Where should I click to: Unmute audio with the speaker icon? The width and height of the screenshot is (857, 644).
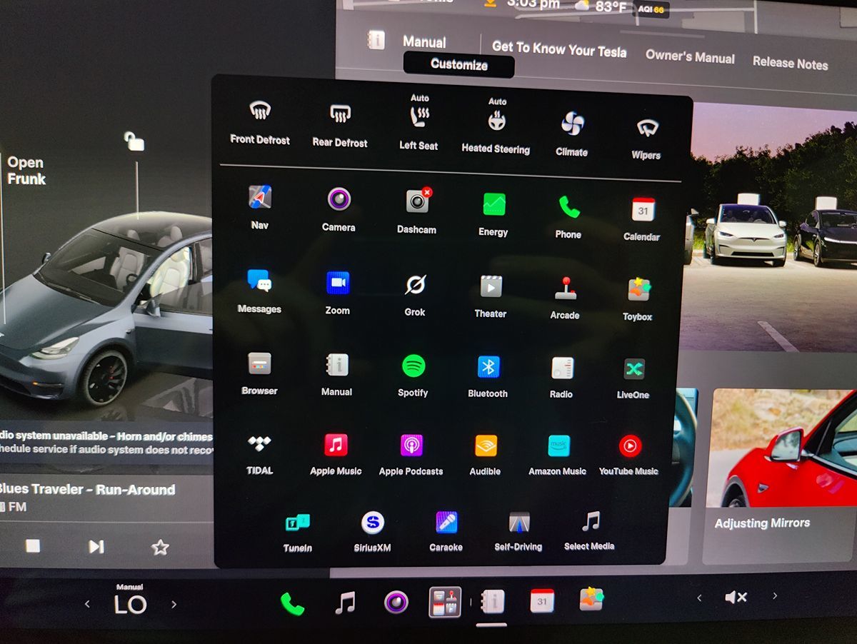point(736,598)
